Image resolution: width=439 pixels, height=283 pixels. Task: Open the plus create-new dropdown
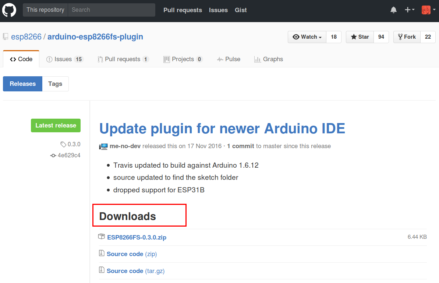click(410, 10)
